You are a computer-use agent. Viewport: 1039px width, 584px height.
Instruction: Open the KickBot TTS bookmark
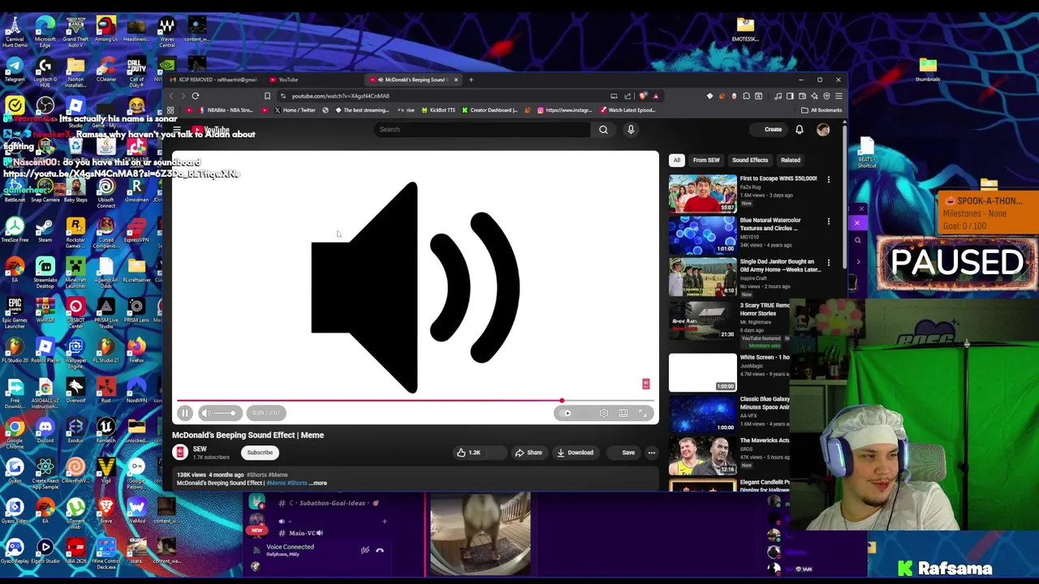pyautogui.click(x=438, y=110)
